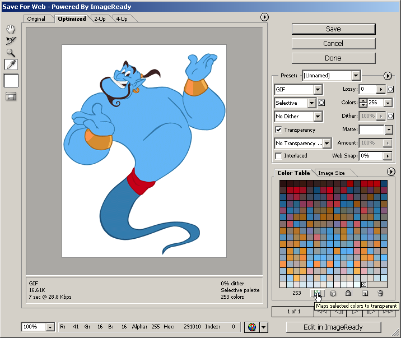The width and height of the screenshot is (401, 338).
Task: Click the white Matte color box
Action: click(x=371, y=129)
